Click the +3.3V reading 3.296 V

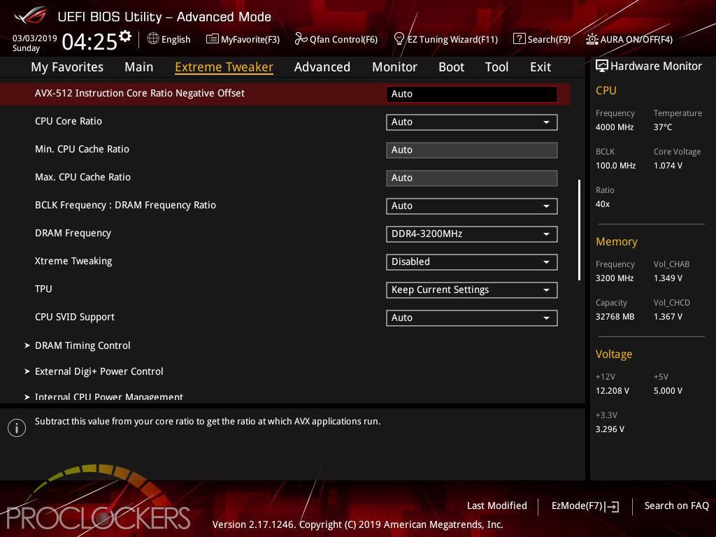pyautogui.click(x=610, y=429)
